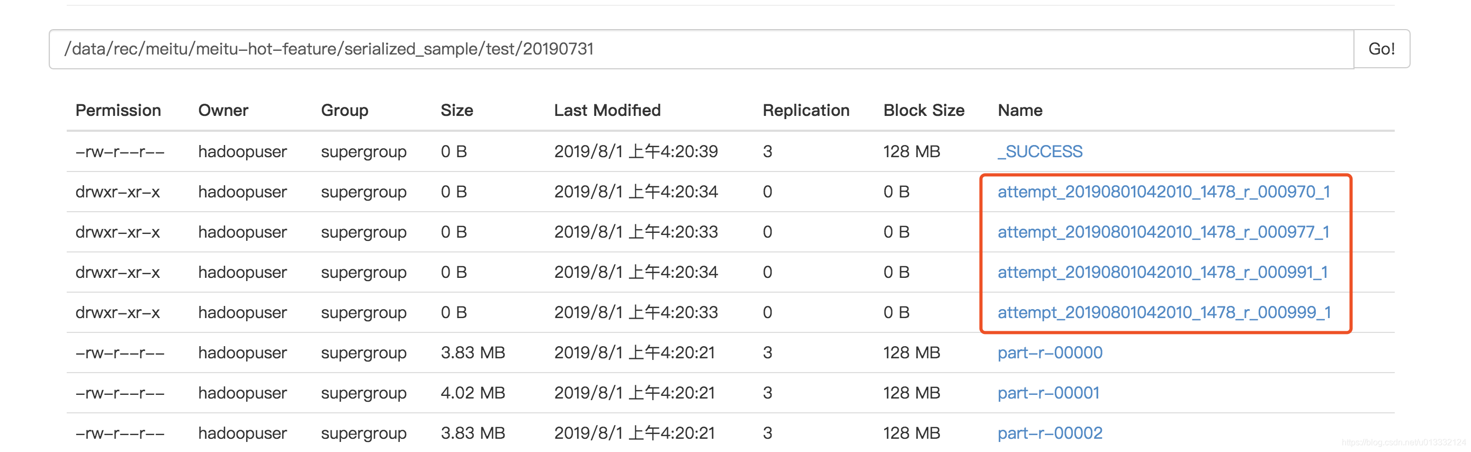Click the Go! button
The image size is (1471, 452).
pyautogui.click(x=1381, y=49)
